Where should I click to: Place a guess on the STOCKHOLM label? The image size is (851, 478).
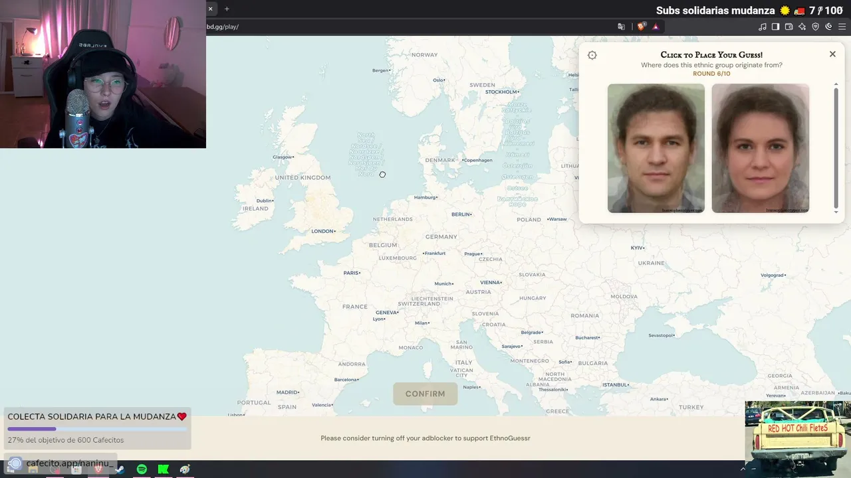501,92
